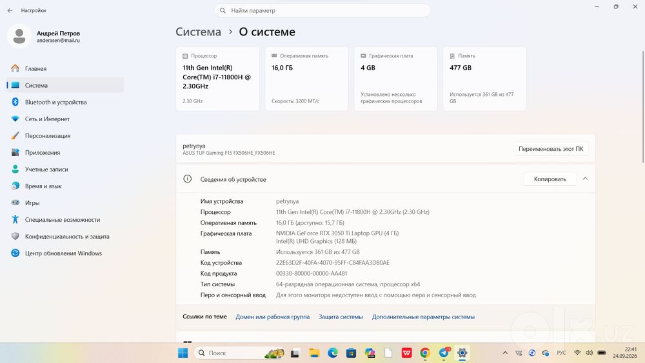
Task: Click the Settings gear on the taskbar
Action: coord(462,353)
